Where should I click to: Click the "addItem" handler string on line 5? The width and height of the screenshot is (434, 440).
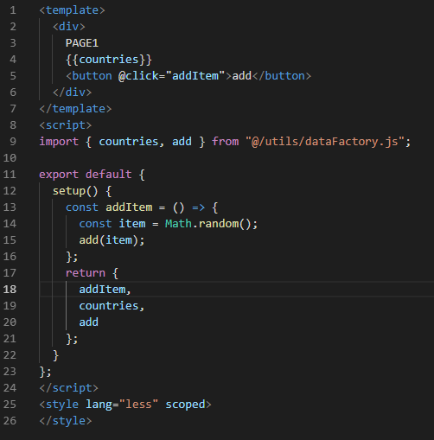195,76
